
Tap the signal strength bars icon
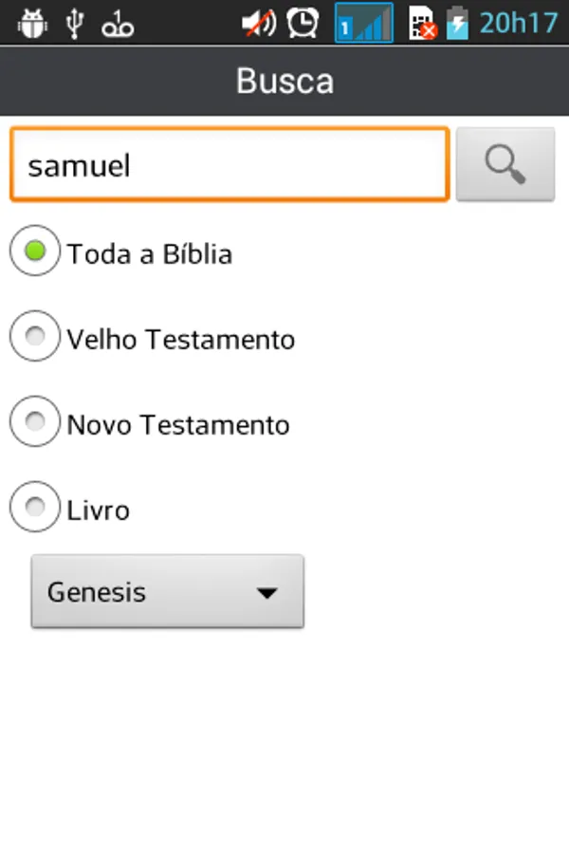pyautogui.click(x=364, y=23)
